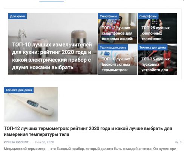The height and width of the screenshot is (151, 184).
Task: Open the 'Для кухни' category tag
Action: point(17,16)
